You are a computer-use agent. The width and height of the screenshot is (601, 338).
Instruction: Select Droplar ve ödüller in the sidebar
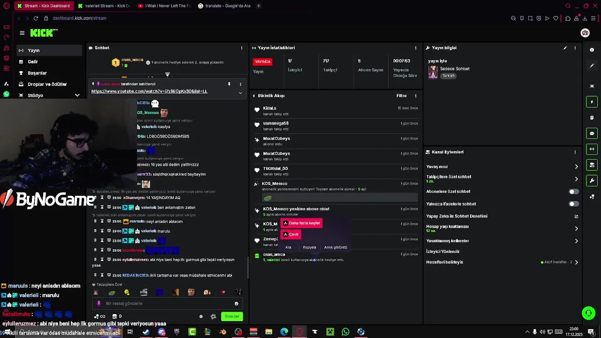click(49, 84)
